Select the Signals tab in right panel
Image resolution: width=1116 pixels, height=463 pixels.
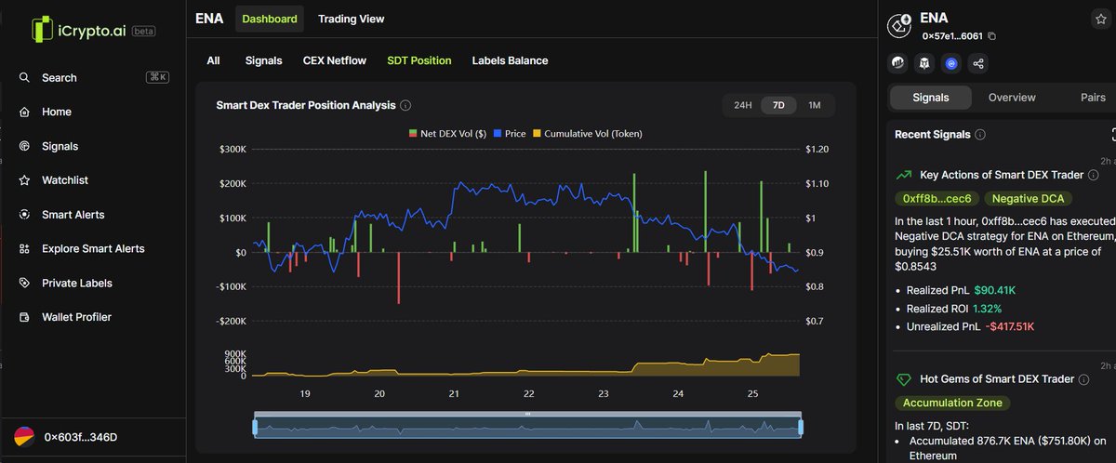pyautogui.click(x=931, y=98)
